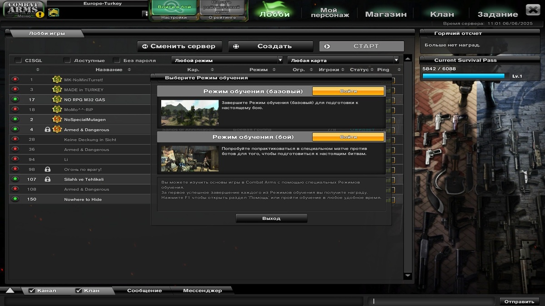The width and height of the screenshot is (545, 306).
Task: Click the room list scrollbar up arrow
Action: coord(407,59)
